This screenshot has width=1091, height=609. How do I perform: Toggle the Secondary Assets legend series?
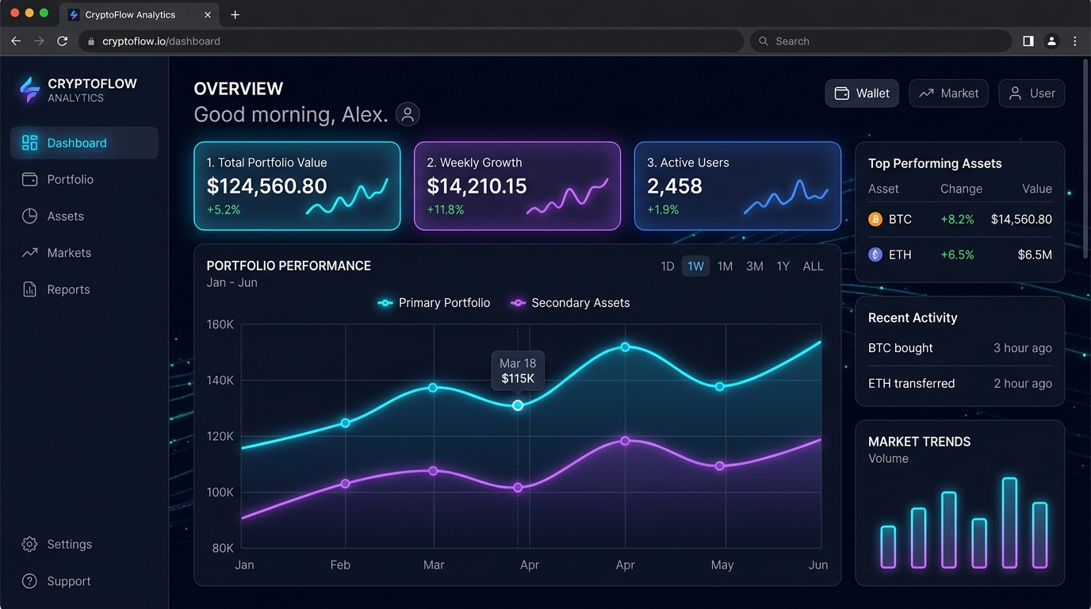pyautogui.click(x=570, y=303)
